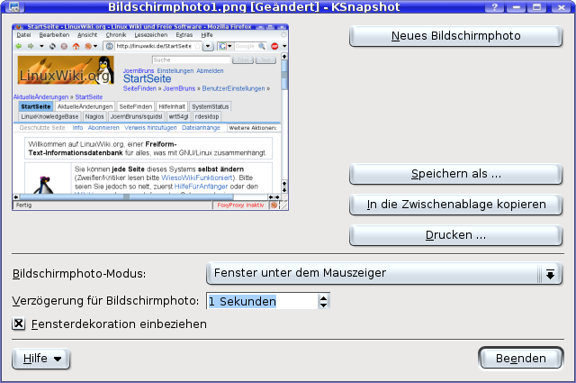The width and height of the screenshot is (576, 383).
Task: Click the Verzögerung für Bildschirmphoto label
Action: 105,301
